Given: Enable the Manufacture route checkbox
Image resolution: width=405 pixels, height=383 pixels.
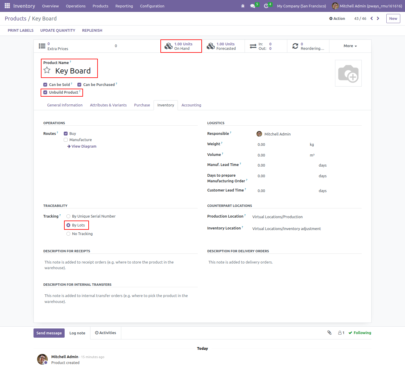Looking at the screenshot, I should 66,140.
